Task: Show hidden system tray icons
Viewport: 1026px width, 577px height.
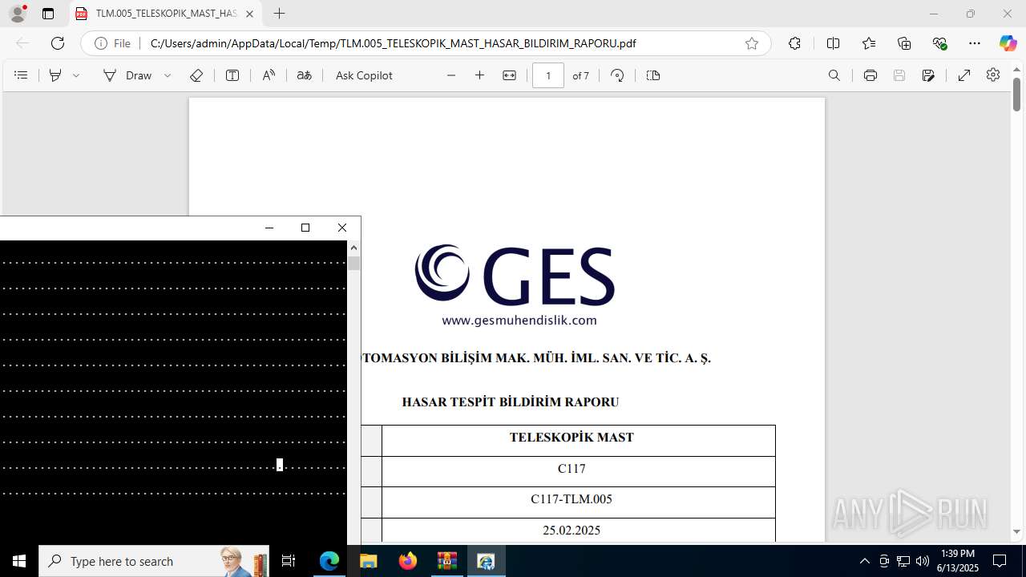Action: [x=864, y=561]
